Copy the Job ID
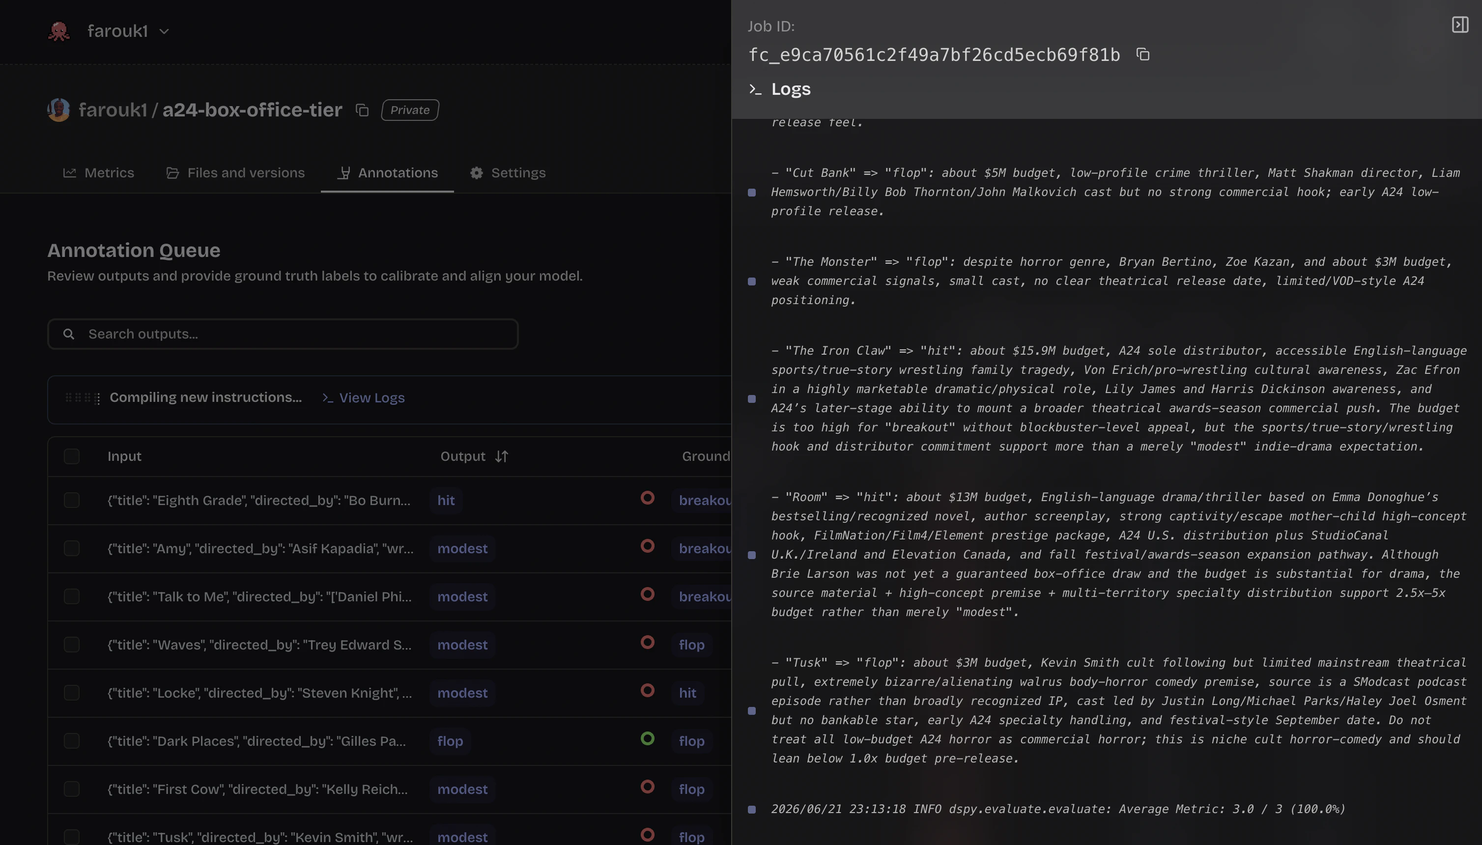 click(1142, 55)
